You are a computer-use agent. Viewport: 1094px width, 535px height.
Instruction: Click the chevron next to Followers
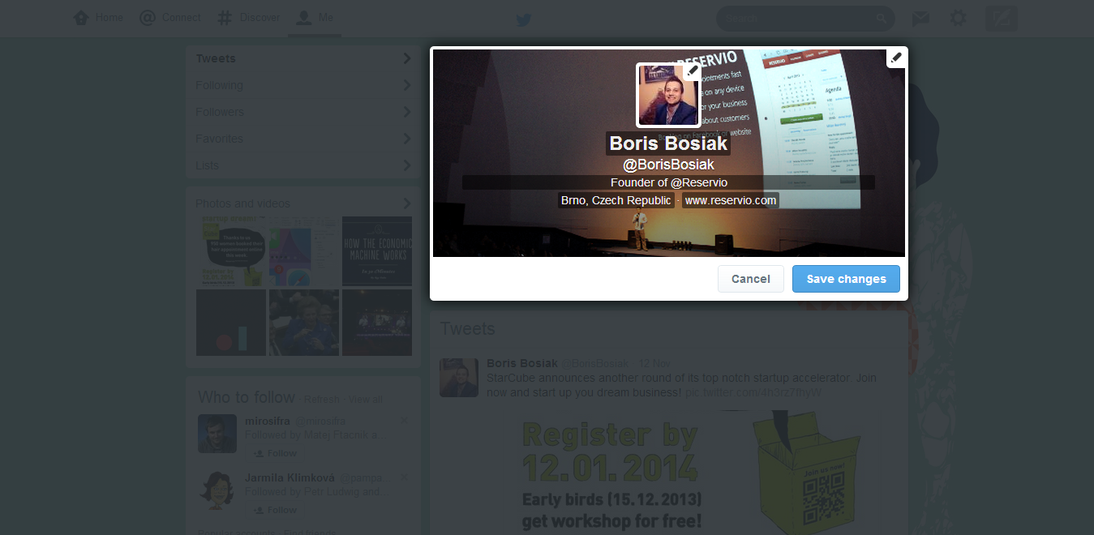click(407, 112)
